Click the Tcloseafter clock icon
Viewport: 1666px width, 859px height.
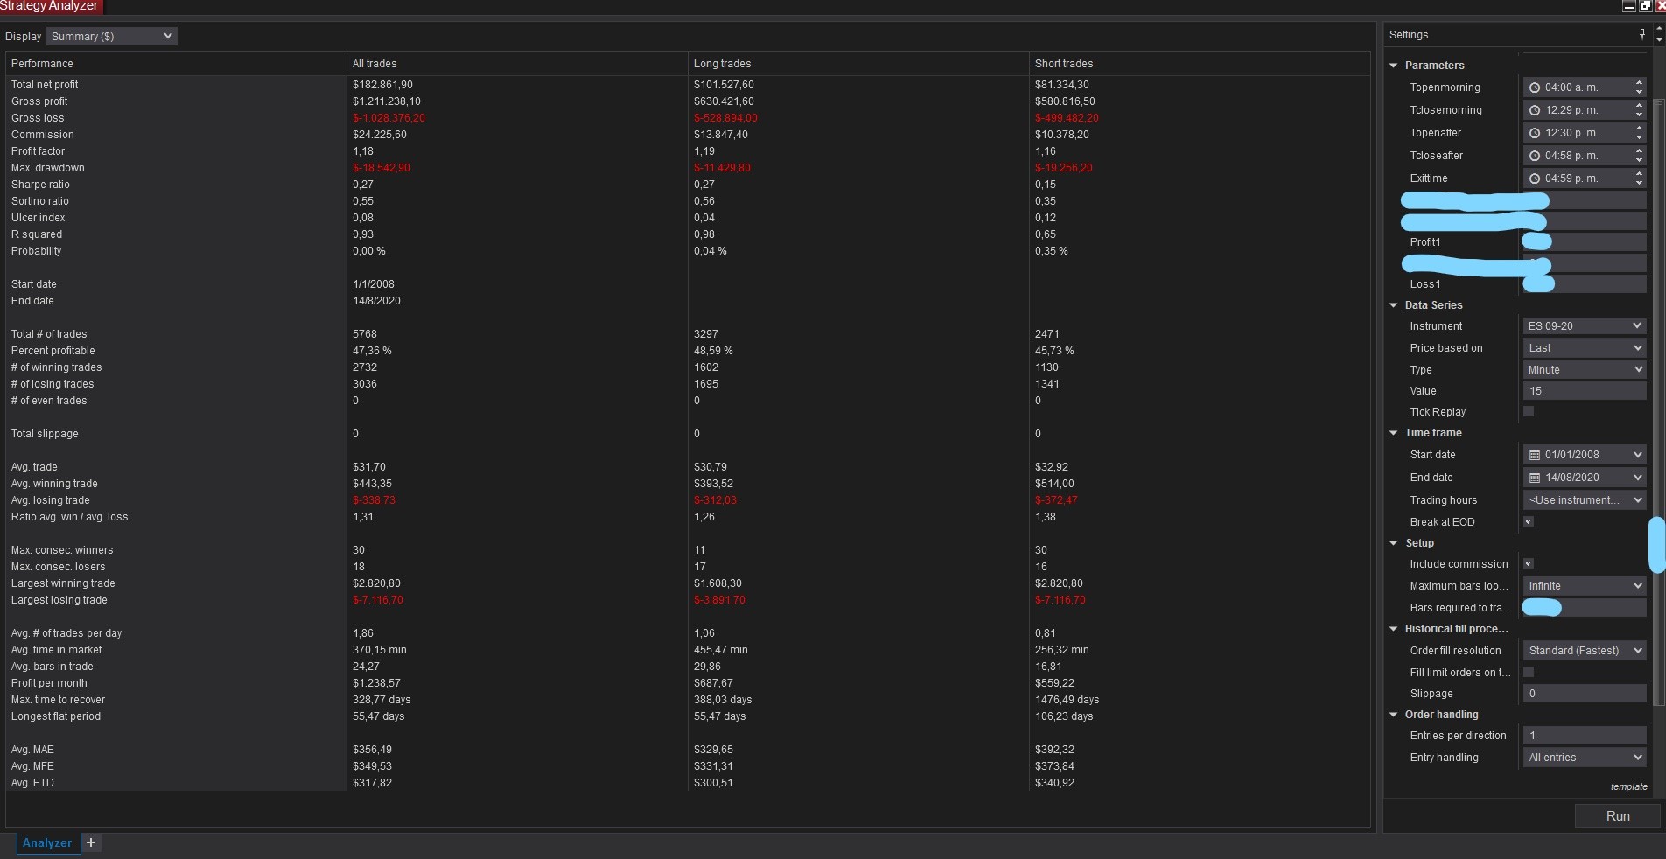[1534, 156]
